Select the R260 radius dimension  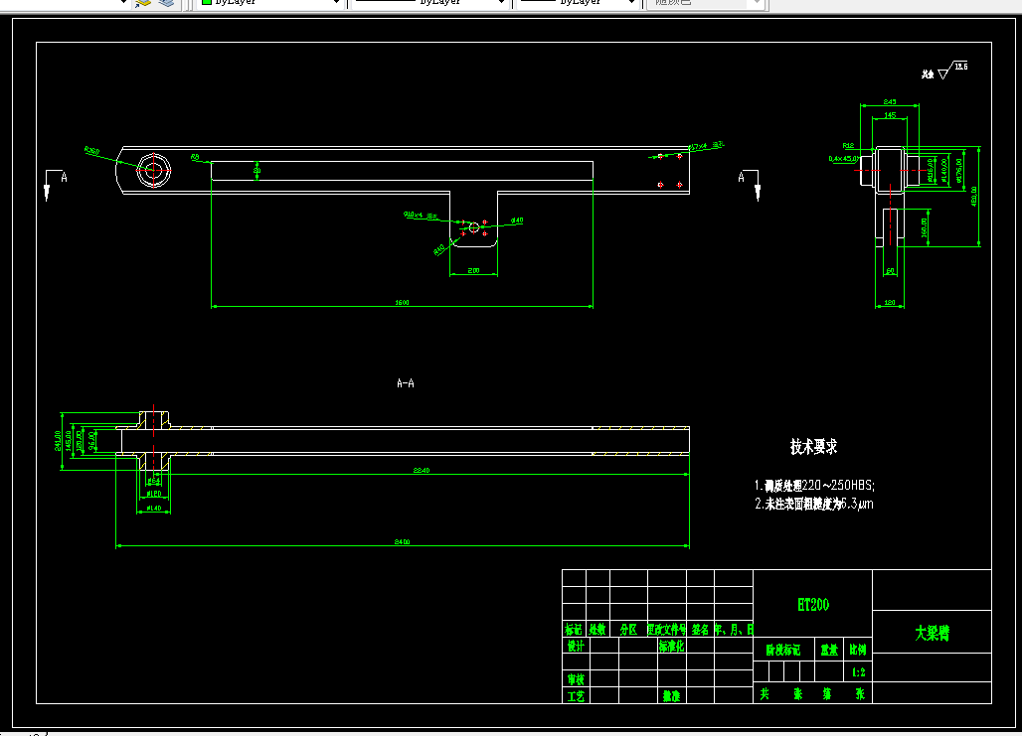coord(92,151)
